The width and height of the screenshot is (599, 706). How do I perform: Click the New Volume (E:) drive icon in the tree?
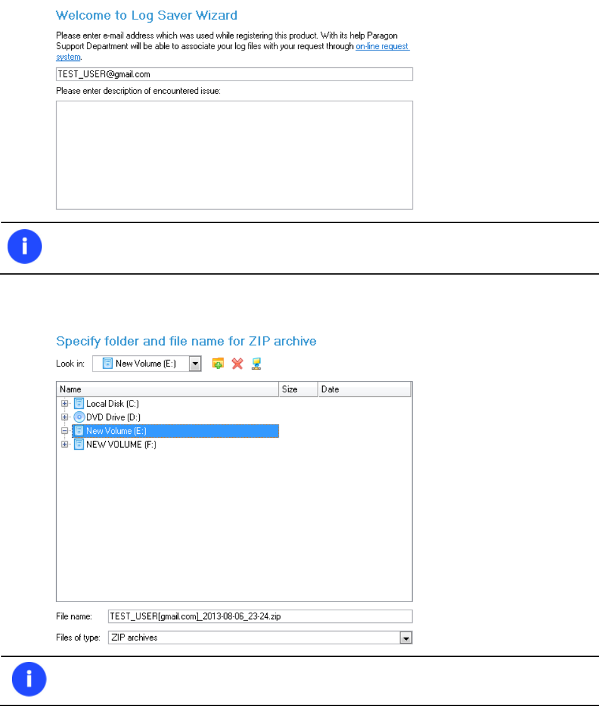[79, 431]
